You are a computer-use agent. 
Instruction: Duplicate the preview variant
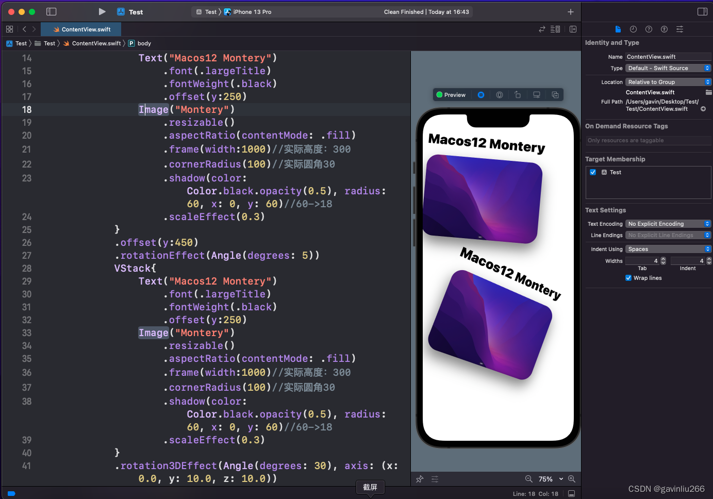[555, 95]
